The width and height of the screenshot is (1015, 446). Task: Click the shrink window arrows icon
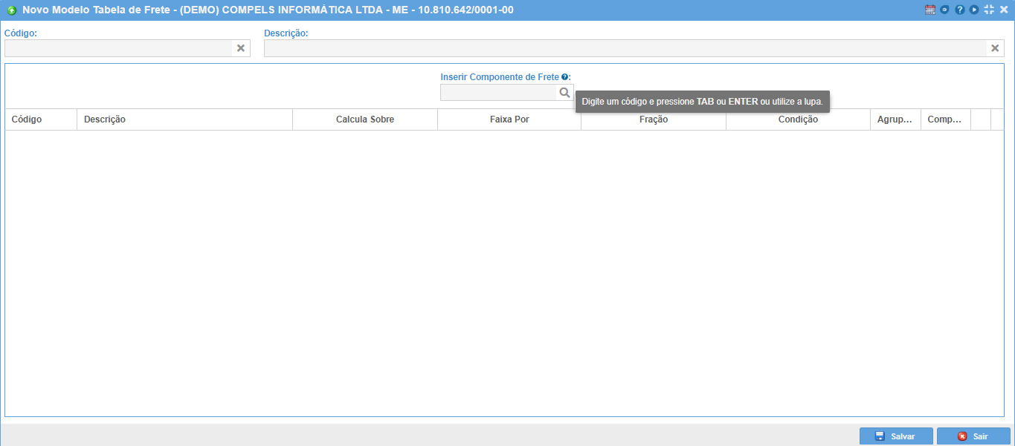tap(989, 10)
